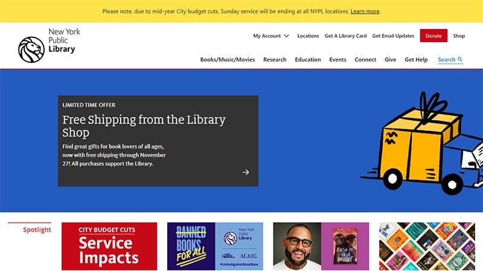The width and height of the screenshot is (483, 271).
Task: Click the Spotlight section heading
Action: (37, 230)
